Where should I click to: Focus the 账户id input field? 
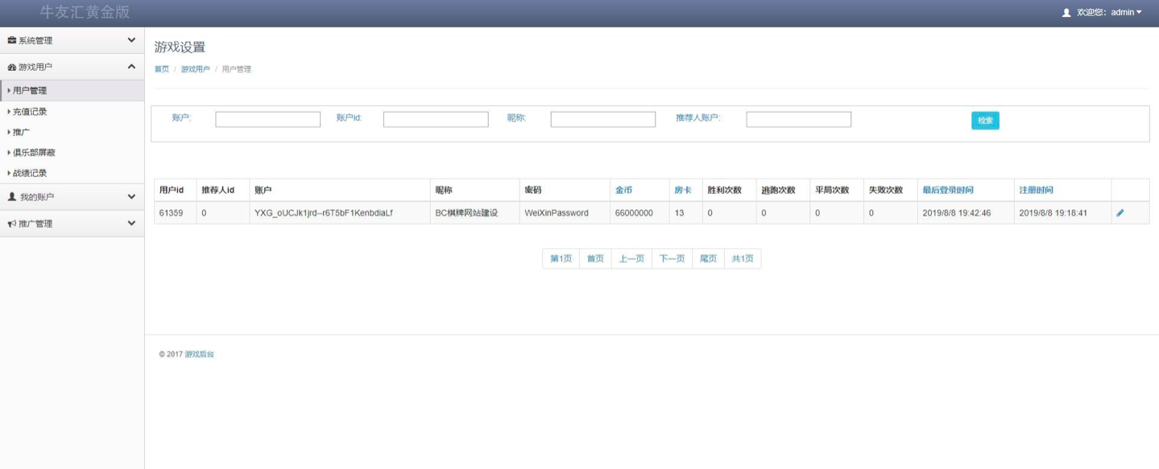[436, 119]
